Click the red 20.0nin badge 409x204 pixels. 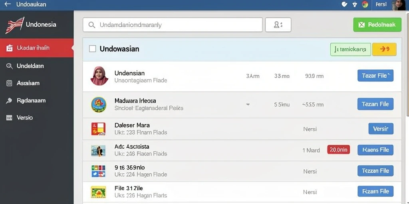pyautogui.click(x=338, y=150)
